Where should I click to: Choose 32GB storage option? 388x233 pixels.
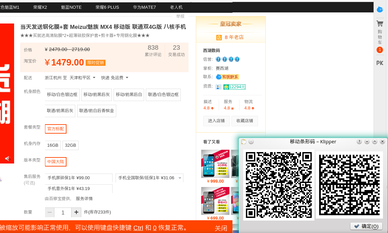coord(71,145)
